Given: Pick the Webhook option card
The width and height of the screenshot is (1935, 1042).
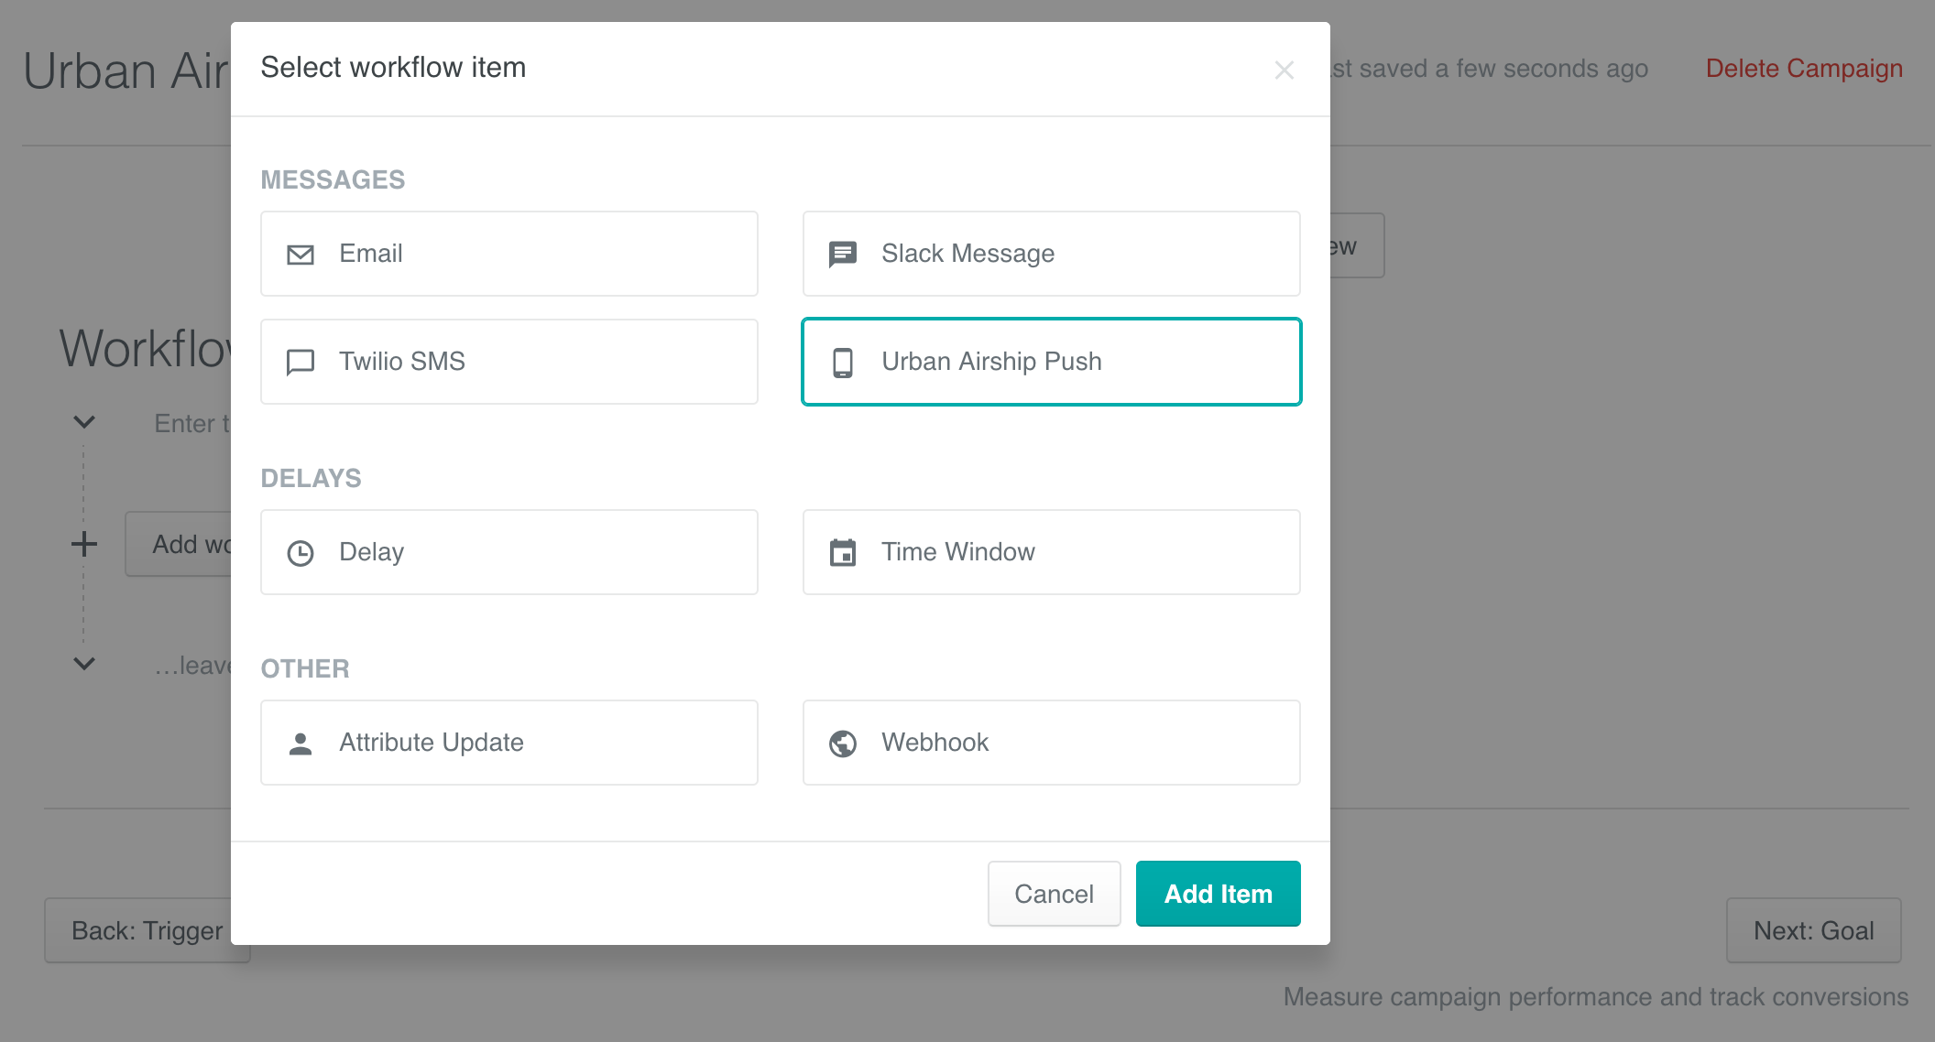Looking at the screenshot, I should pos(1051,743).
